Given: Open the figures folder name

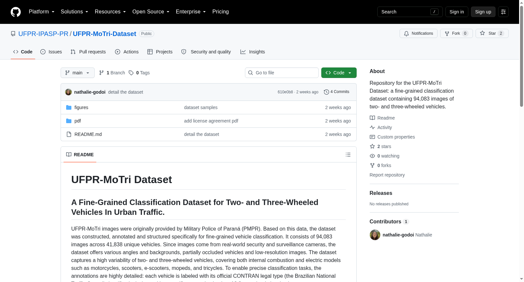Looking at the screenshot, I should pos(81,107).
